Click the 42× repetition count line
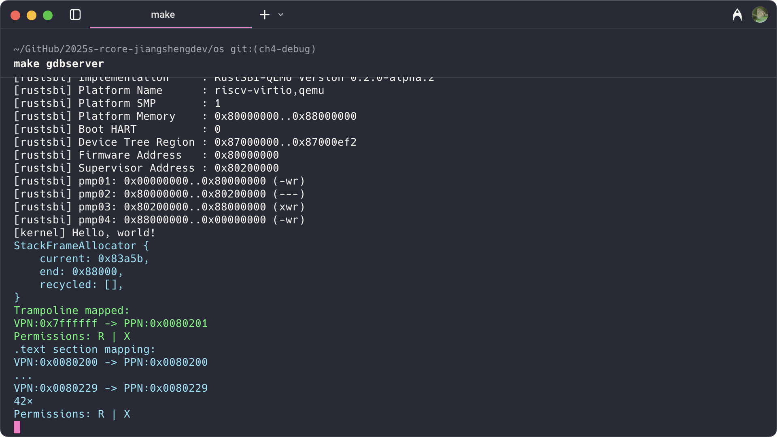777x437 pixels. click(23, 401)
